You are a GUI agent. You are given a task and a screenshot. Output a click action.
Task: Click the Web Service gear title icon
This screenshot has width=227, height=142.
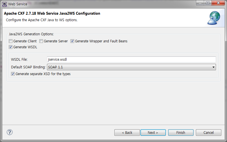pyautogui.click(x=5, y=4)
